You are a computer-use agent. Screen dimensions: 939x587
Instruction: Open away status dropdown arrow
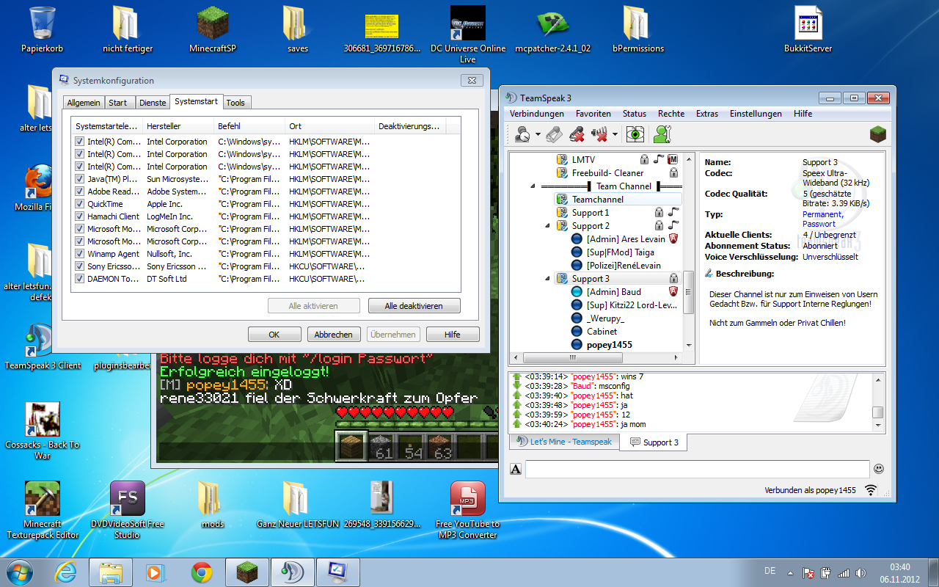538,135
